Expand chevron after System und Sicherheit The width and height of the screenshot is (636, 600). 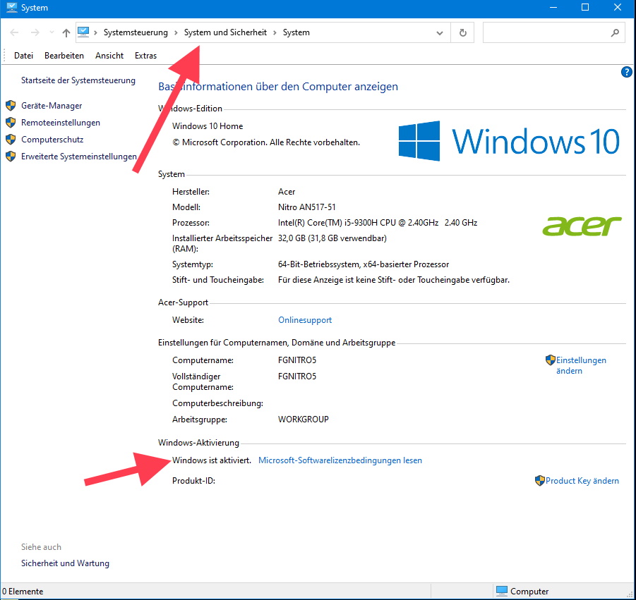pos(275,32)
